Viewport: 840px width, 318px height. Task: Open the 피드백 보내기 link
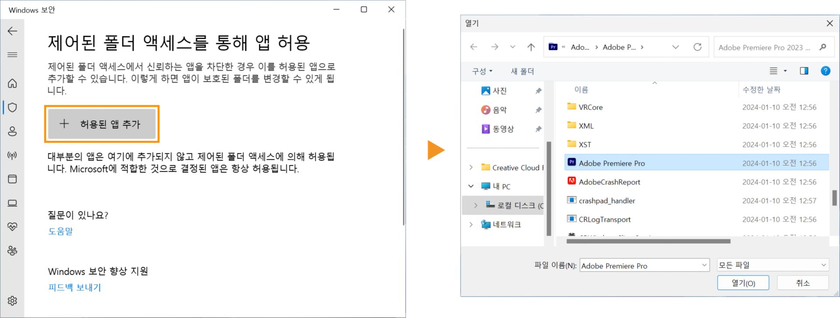74,287
